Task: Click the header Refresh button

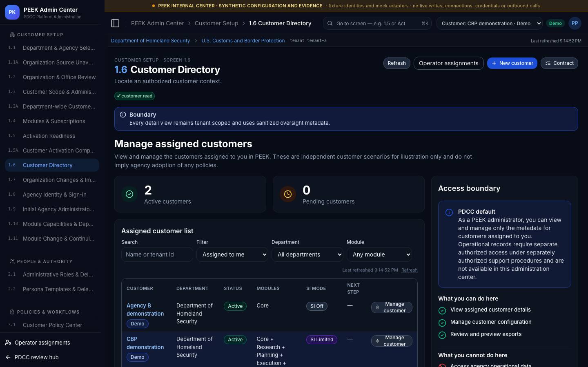Action: pos(396,63)
